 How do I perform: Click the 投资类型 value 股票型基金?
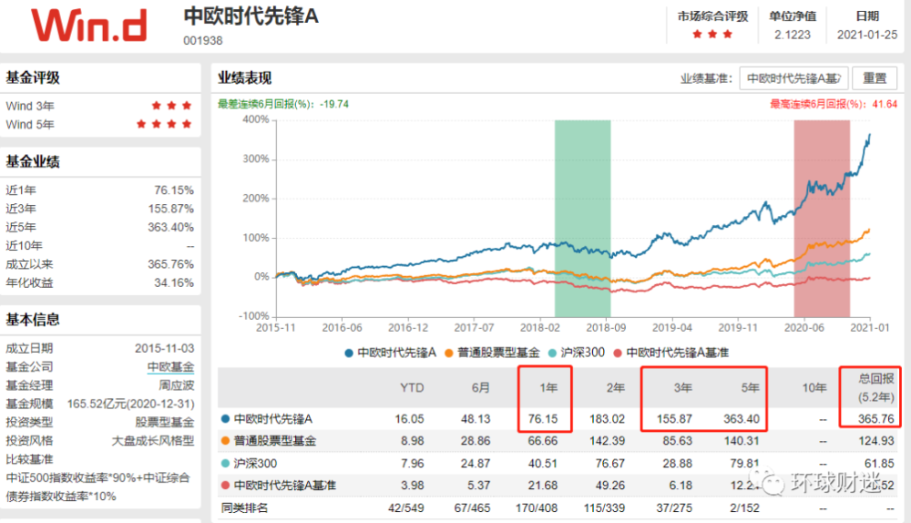coord(165,423)
